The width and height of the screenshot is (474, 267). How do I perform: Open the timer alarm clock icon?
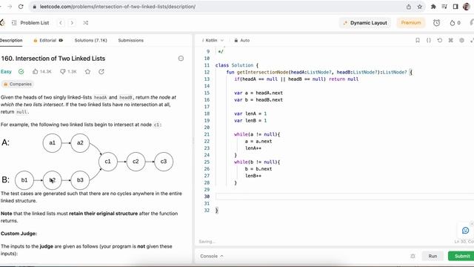[x=436, y=23]
